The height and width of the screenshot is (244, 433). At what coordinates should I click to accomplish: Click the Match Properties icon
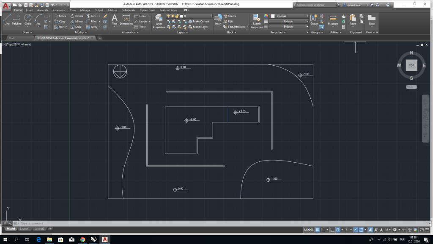tap(257, 21)
